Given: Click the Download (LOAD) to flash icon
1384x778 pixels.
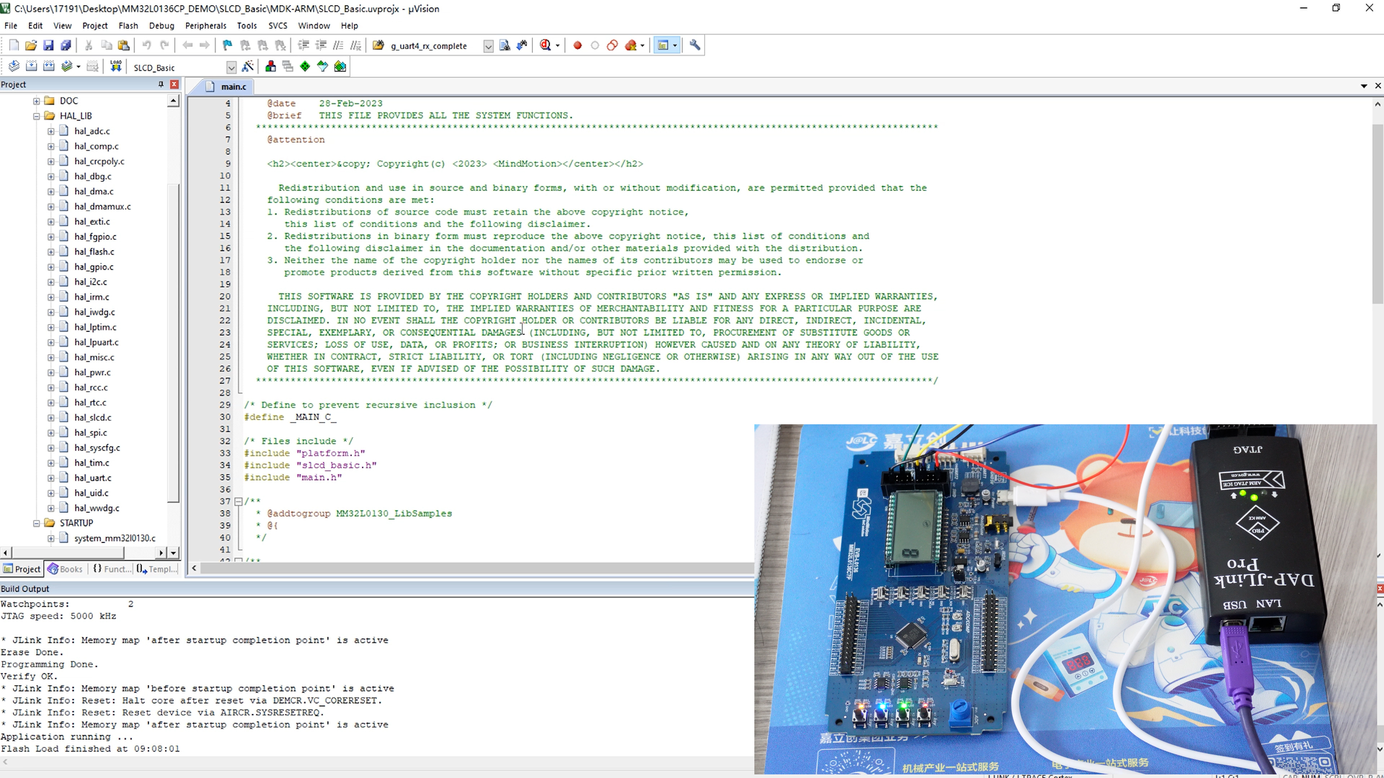Looking at the screenshot, I should point(115,67).
